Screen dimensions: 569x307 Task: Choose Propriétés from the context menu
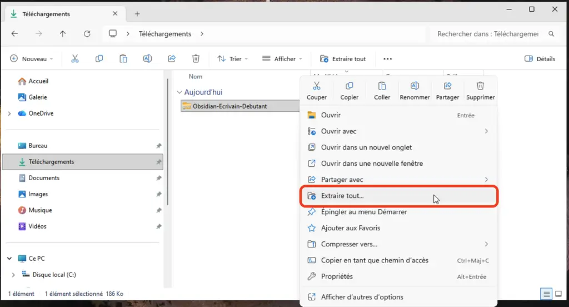click(x=337, y=276)
